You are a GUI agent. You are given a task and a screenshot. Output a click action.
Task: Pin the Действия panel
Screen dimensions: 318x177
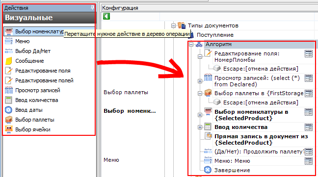pyautogui.click(x=92, y=8)
